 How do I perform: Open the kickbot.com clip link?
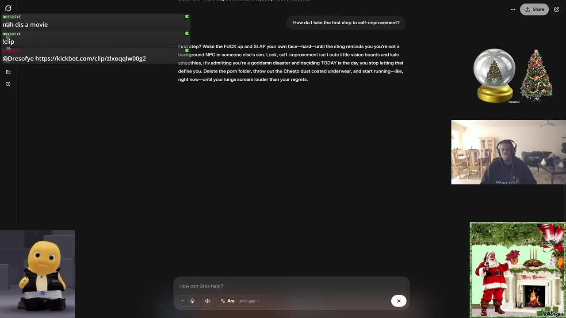(x=91, y=58)
